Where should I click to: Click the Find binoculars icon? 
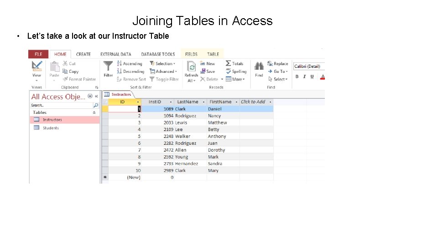click(x=259, y=66)
